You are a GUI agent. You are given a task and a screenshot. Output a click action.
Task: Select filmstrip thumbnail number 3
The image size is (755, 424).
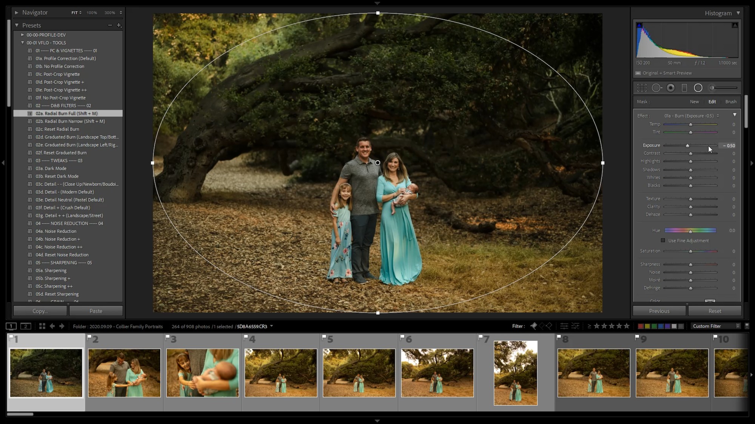tap(203, 373)
